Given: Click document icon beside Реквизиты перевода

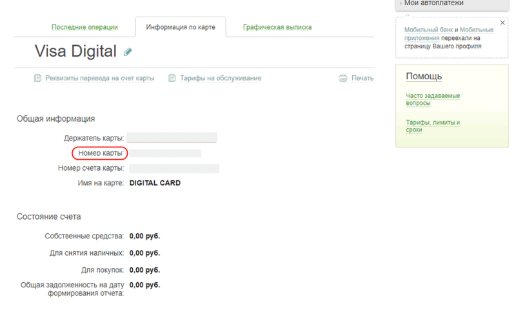Looking at the screenshot, I should click(x=37, y=79).
